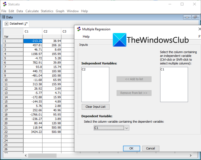Open the Edit menu
Image resolution: width=201 pixels, height=160 pixels.
coord(11,11)
